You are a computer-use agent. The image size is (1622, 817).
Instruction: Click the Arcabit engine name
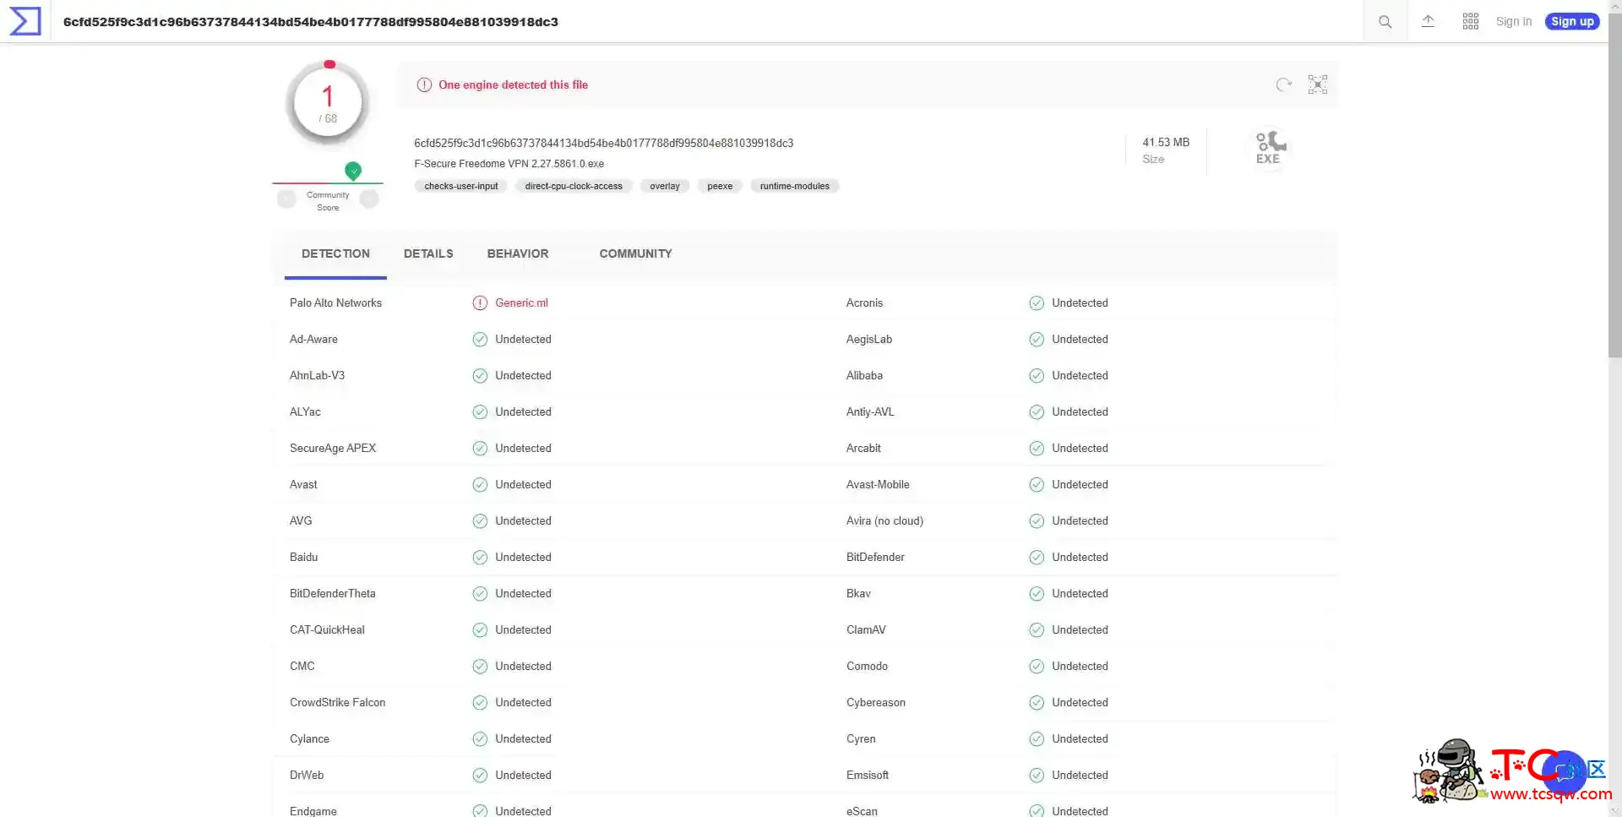863,449
